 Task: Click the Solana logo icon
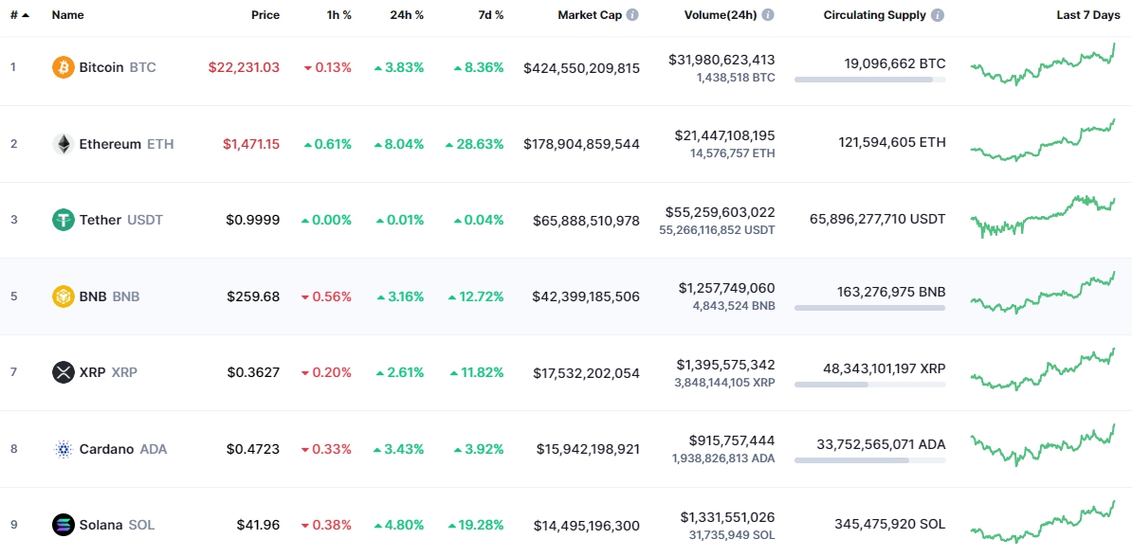[64, 525]
